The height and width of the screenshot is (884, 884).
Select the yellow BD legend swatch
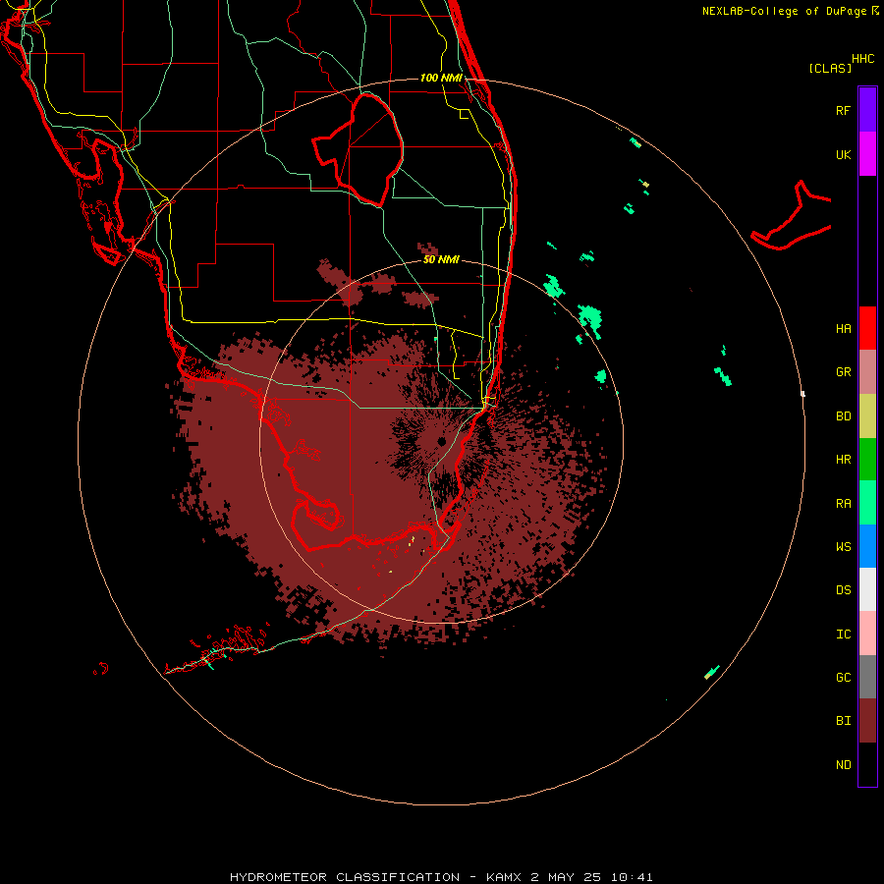point(867,416)
